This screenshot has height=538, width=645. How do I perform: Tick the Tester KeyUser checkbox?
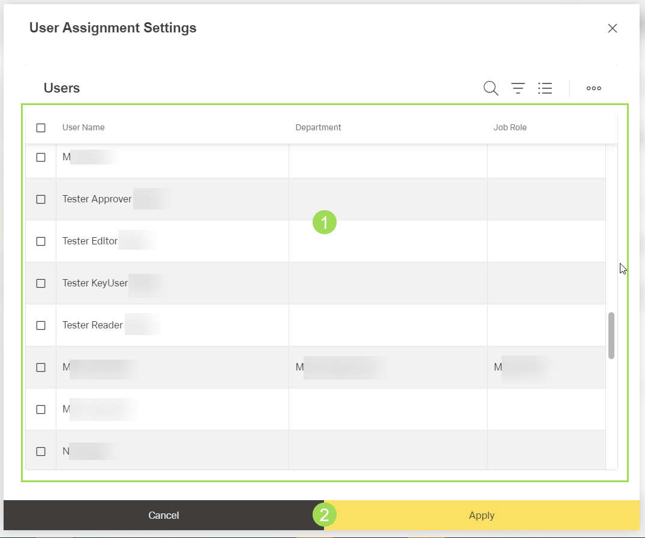coord(41,283)
